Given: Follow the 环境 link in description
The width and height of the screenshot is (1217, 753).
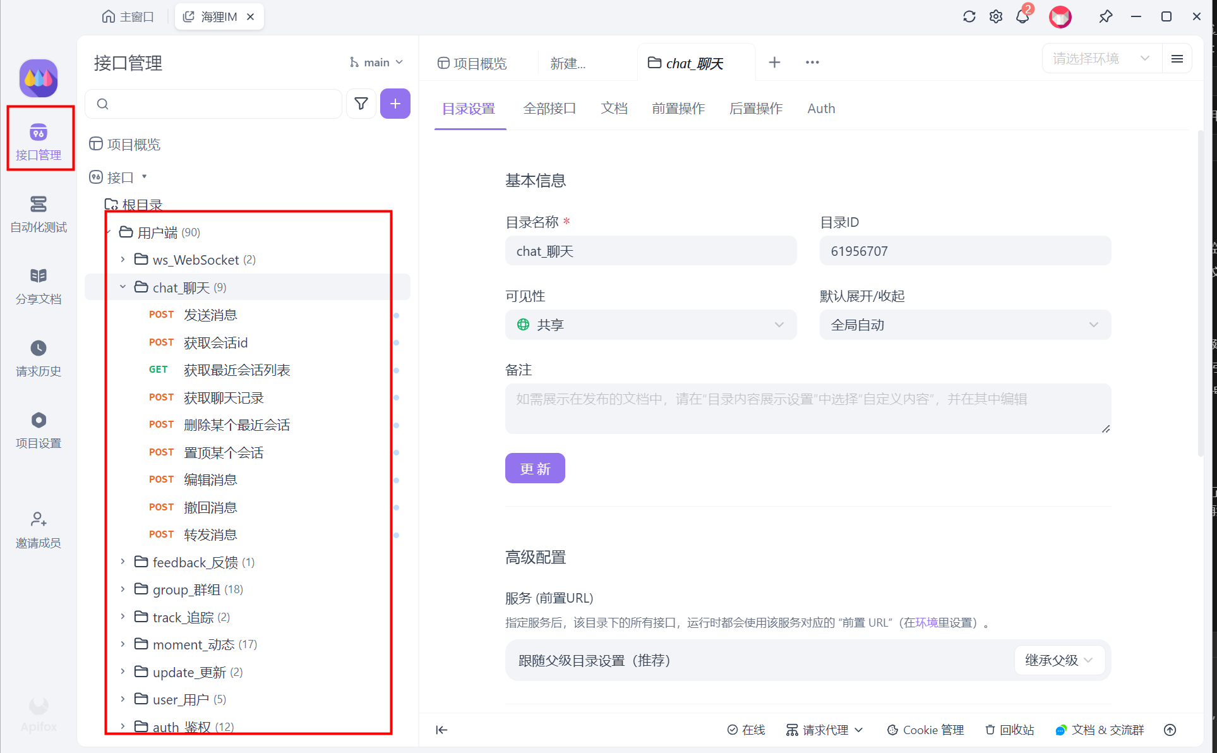Looking at the screenshot, I should click(x=926, y=623).
